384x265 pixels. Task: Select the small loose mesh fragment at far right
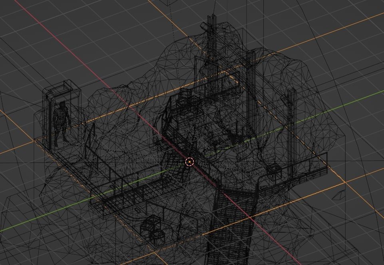338,194
